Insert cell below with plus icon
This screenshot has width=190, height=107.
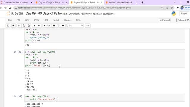[x=13, y=26]
